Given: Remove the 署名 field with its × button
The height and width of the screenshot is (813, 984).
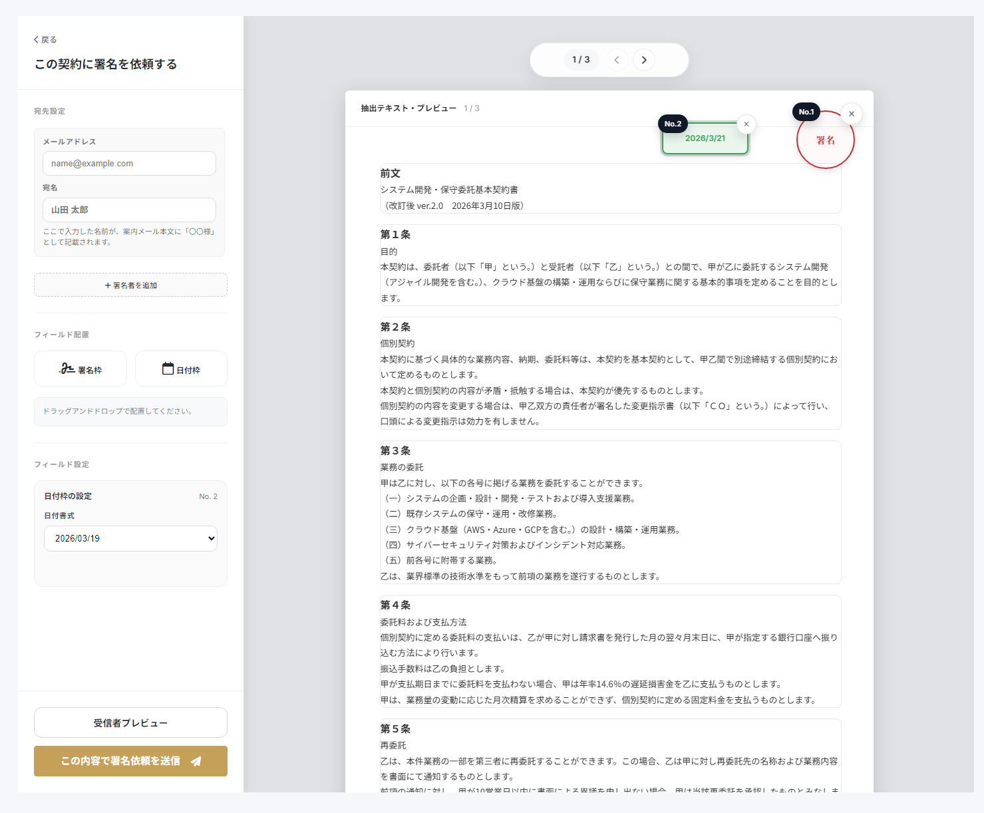Looking at the screenshot, I should tap(851, 114).
